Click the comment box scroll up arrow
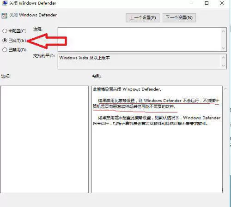The width and height of the screenshot is (231, 207). click(224, 31)
